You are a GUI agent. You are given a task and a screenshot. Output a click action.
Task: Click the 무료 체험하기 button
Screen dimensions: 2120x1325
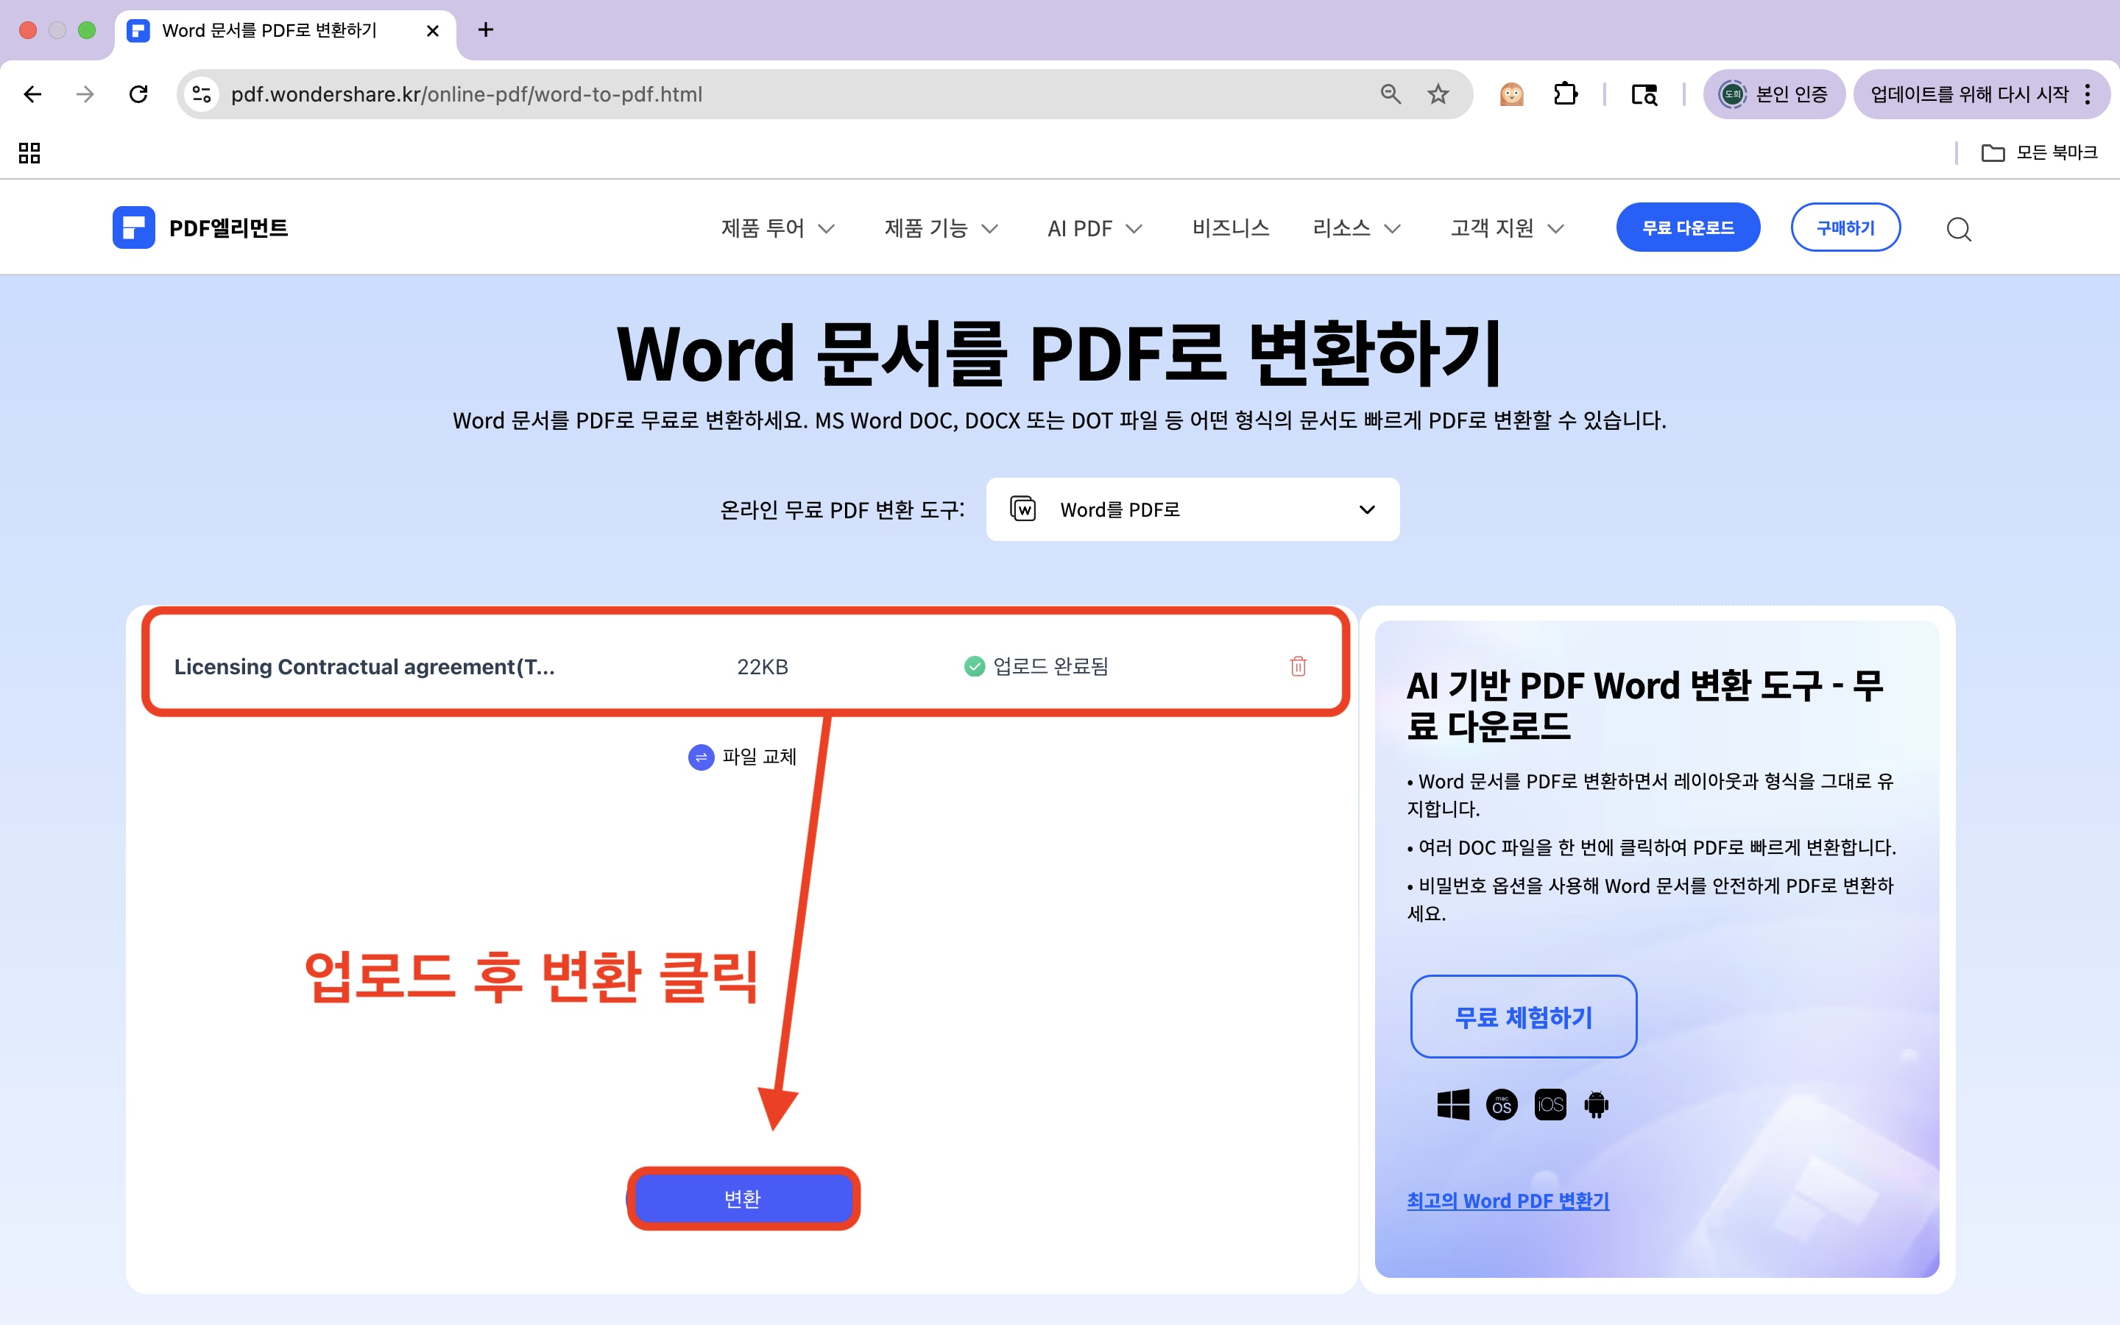click(x=1522, y=1017)
